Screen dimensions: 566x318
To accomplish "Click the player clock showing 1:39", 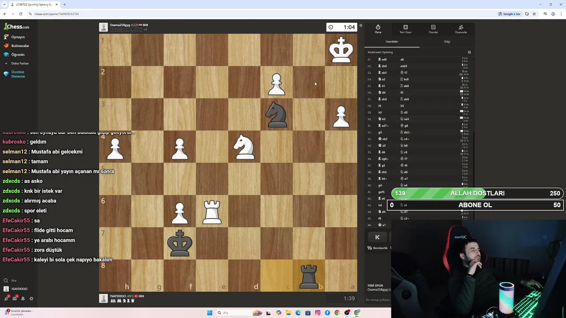I will coord(341,299).
